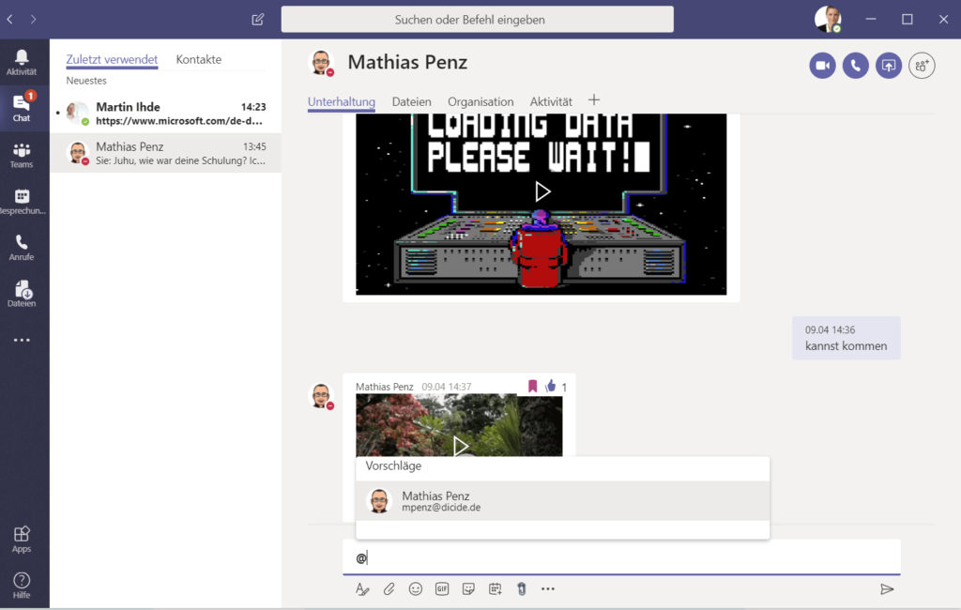Screen dimensions: 961x610
Task: Play the garden video thumbnail
Action: pyautogui.click(x=460, y=446)
